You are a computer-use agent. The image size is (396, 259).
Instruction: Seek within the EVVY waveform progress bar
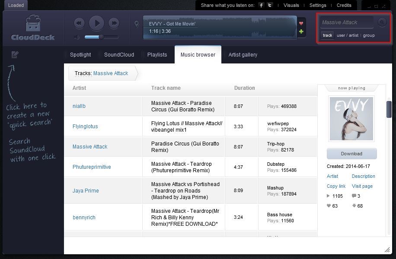pos(220,27)
